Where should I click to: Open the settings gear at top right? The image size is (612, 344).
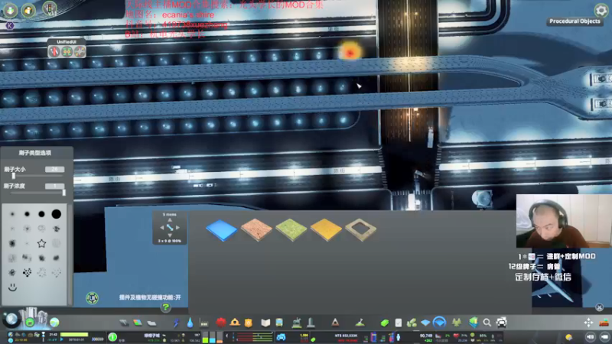pyautogui.click(x=601, y=11)
